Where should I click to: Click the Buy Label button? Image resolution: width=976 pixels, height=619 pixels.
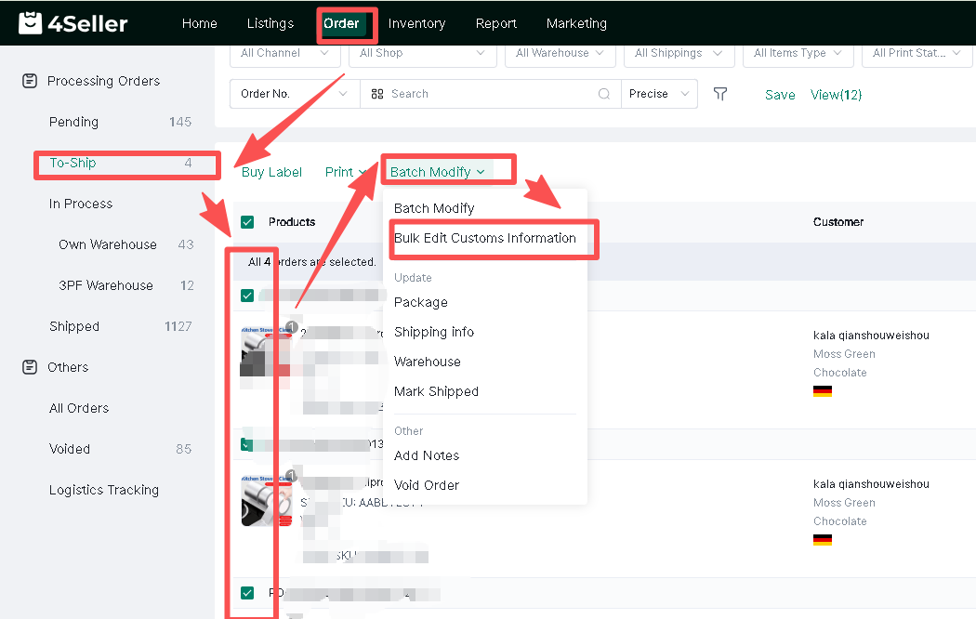[271, 172]
